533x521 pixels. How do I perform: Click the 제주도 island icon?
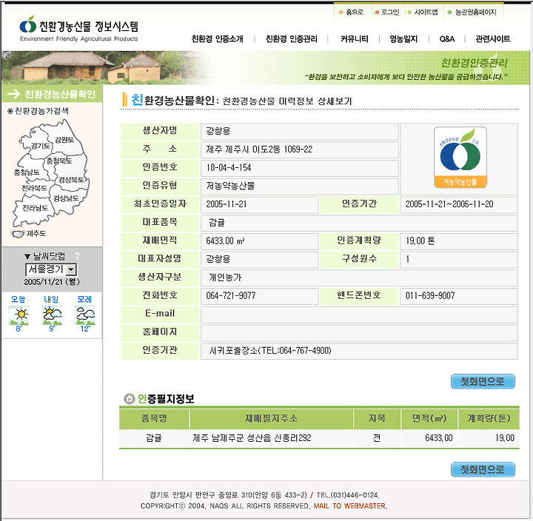(x=17, y=234)
